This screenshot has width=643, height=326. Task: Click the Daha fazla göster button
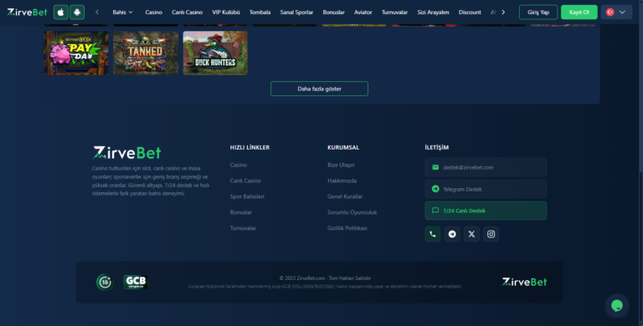click(320, 89)
